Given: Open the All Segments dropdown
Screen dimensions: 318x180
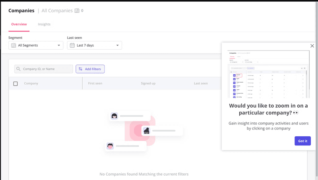Looking at the screenshot, I should click(36, 45).
